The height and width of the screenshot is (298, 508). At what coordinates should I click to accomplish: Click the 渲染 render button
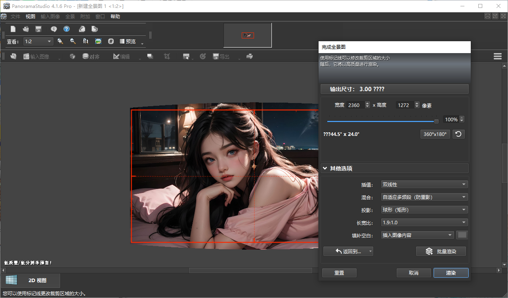[x=451, y=273]
